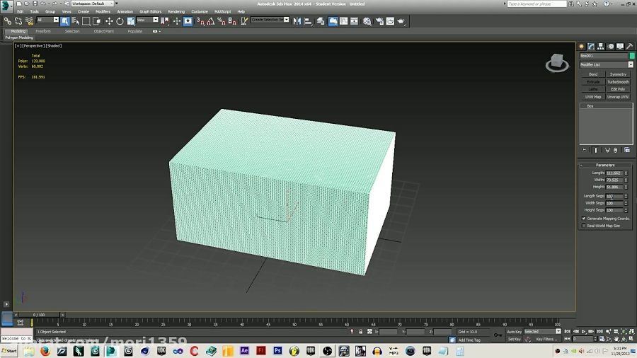
Task: Click the Select and Manipulate icon
Action: coord(177,21)
